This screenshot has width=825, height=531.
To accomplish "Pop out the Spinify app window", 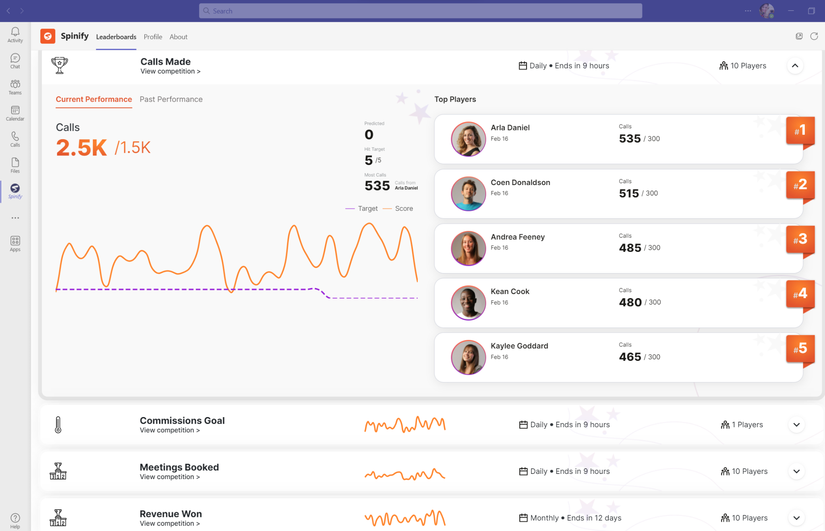I will (799, 36).
